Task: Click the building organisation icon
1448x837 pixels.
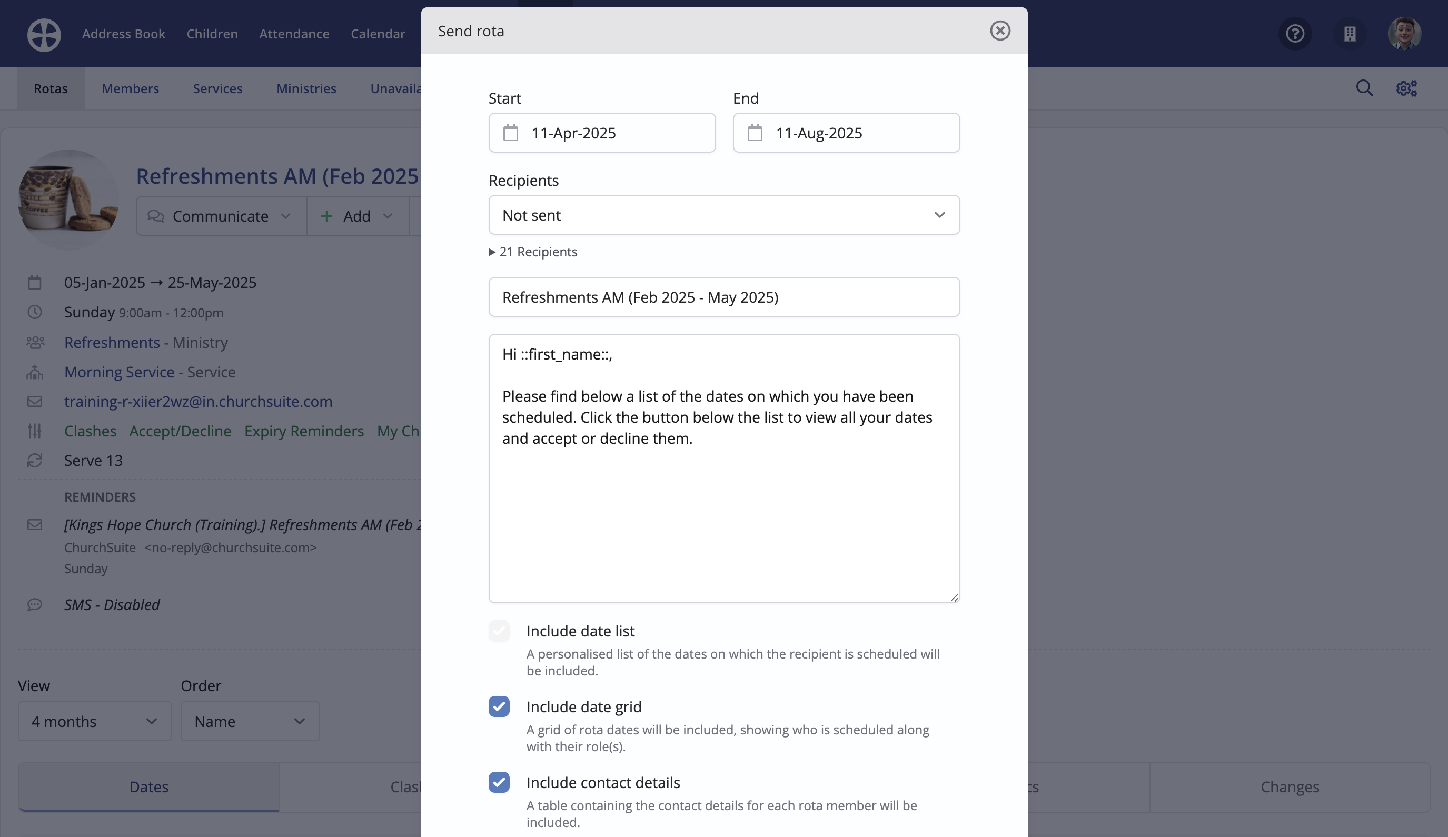Action: point(1350,34)
